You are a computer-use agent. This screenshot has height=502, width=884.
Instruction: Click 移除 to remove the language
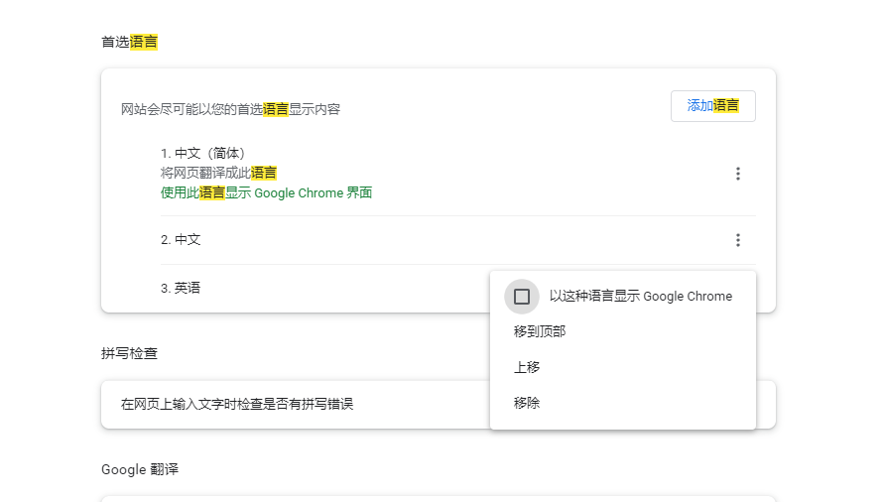pyautogui.click(x=527, y=403)
